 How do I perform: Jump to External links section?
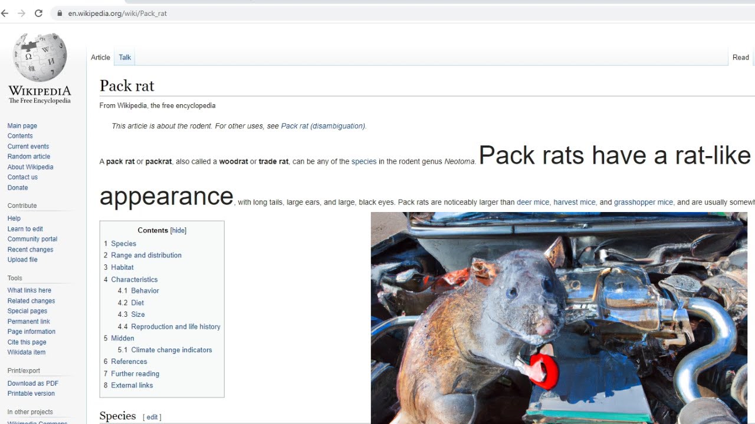coord(132,386)
